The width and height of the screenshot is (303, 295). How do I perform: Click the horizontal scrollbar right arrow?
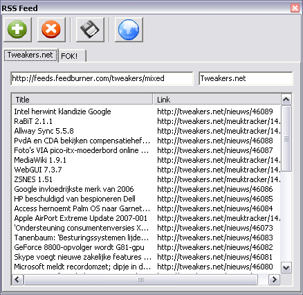[275, 280]
